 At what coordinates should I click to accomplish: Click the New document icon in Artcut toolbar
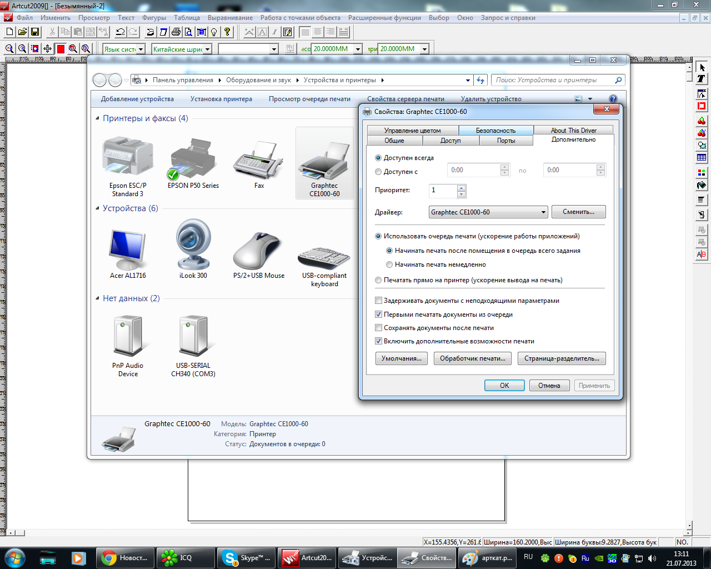pyautogui.click(x=9, y=32)
